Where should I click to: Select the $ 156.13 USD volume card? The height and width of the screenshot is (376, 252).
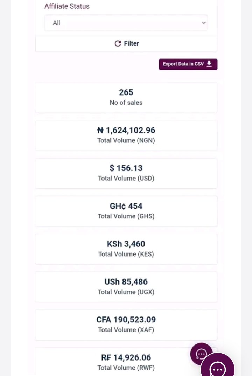(126, 173)
